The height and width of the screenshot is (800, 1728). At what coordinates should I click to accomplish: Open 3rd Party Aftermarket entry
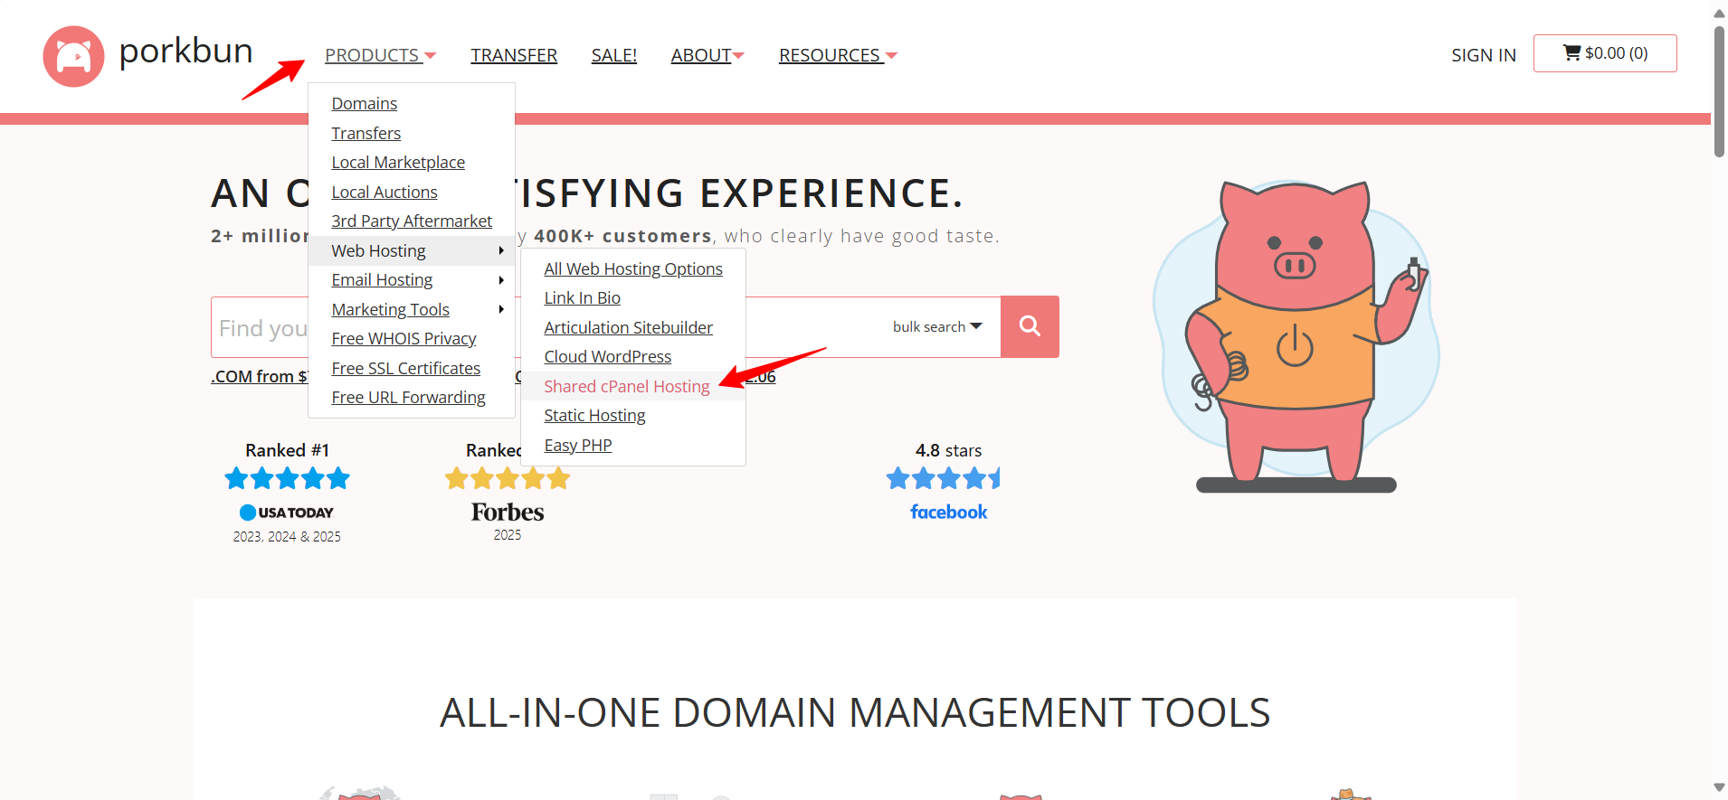[412, 221]
